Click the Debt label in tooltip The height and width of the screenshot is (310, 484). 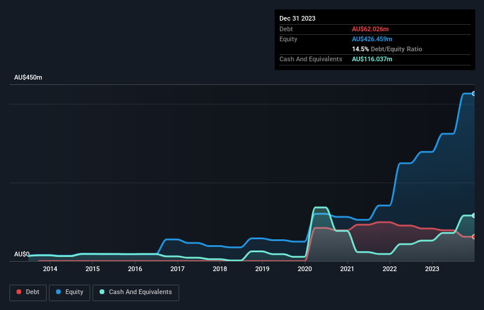286,29
